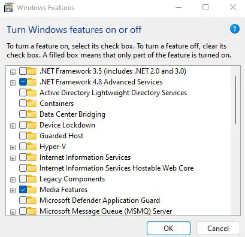Click folder icon beside Hyper-V
Screen dimensions: 245x237
(32, 147)
